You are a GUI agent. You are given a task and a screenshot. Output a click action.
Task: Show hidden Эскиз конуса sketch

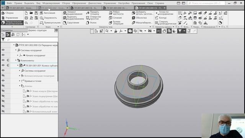tap(3, 91)
